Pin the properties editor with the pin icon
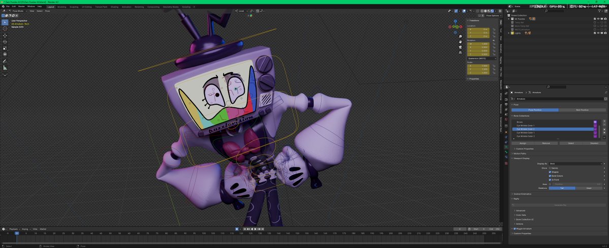Viewport: 609px width, 248px height. 605,92
